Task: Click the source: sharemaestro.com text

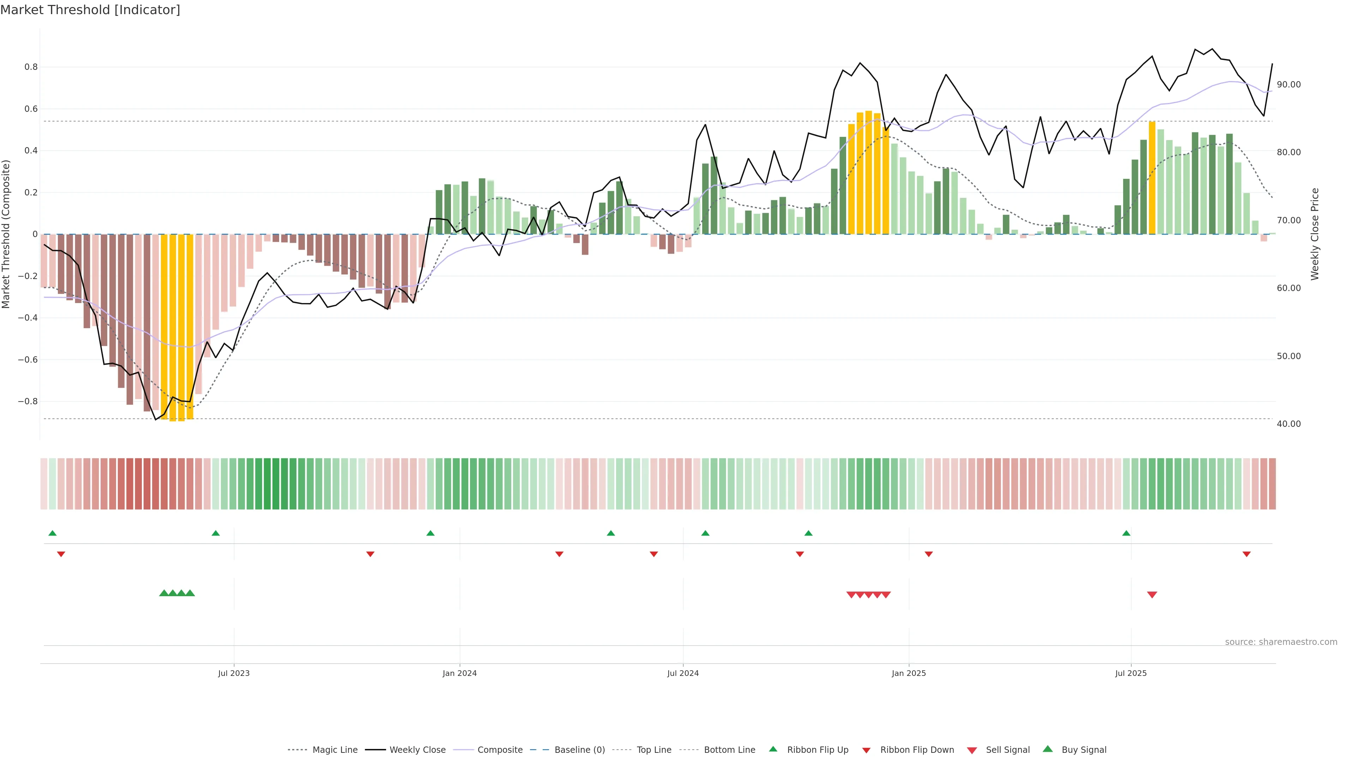Action: (1281, 642)
